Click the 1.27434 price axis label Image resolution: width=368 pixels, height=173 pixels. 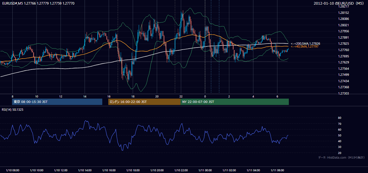point(344,81)
